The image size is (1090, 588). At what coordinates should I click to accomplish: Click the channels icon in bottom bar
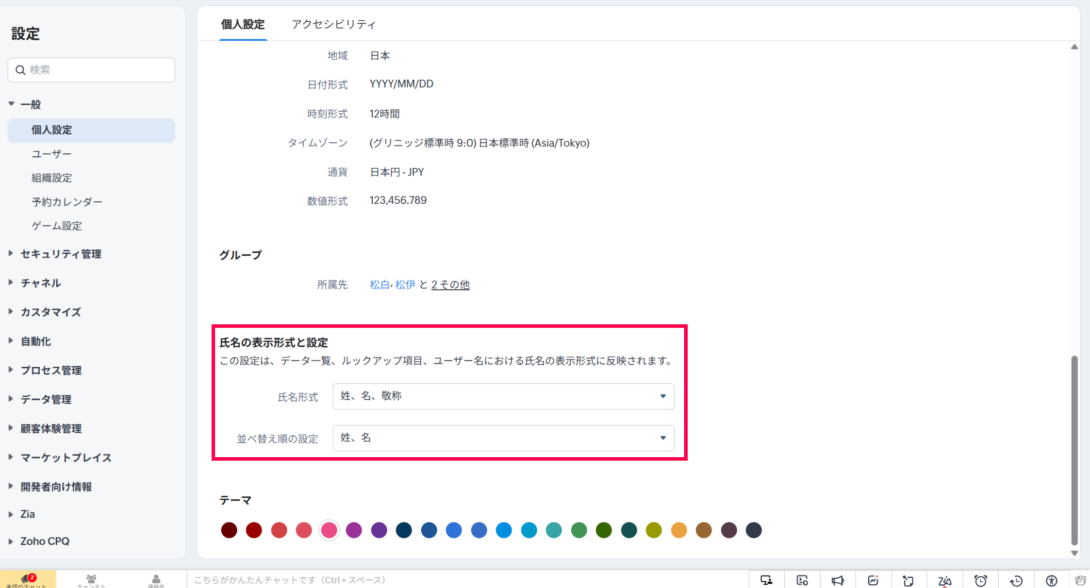[x=91, y=580]
